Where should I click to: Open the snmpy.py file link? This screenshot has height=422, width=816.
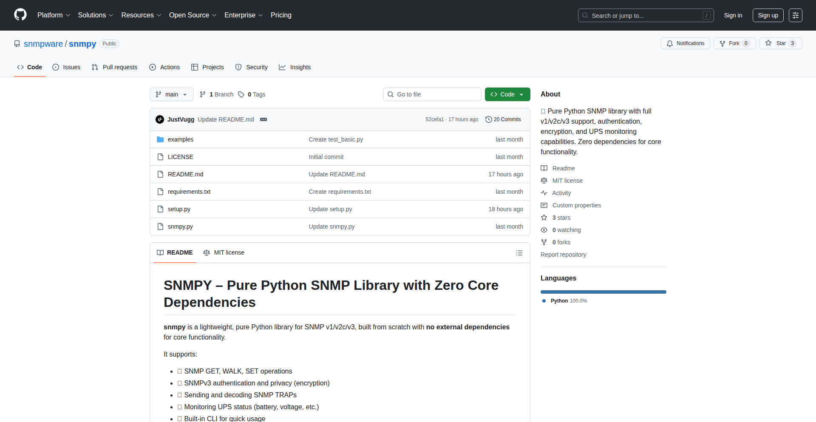pos(180,227)
